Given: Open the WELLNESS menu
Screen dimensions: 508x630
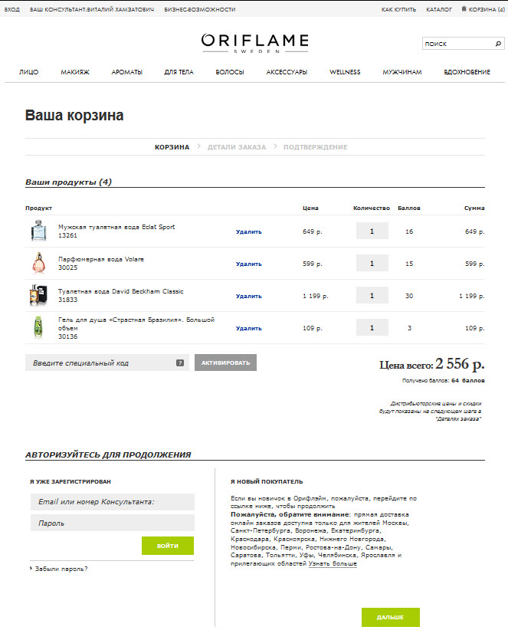Looking at the screenshot, I should click(x=345, y=72).
